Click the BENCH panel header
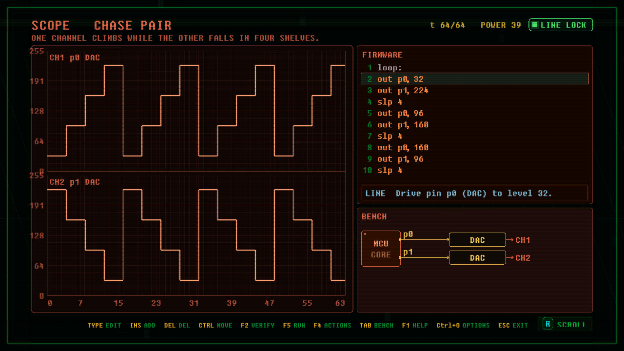 374,216
